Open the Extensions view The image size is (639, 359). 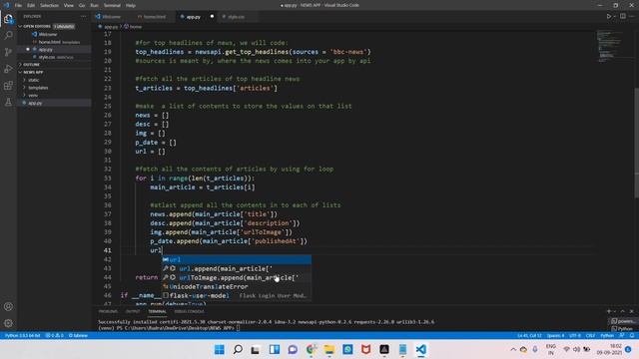click(8, 86)
